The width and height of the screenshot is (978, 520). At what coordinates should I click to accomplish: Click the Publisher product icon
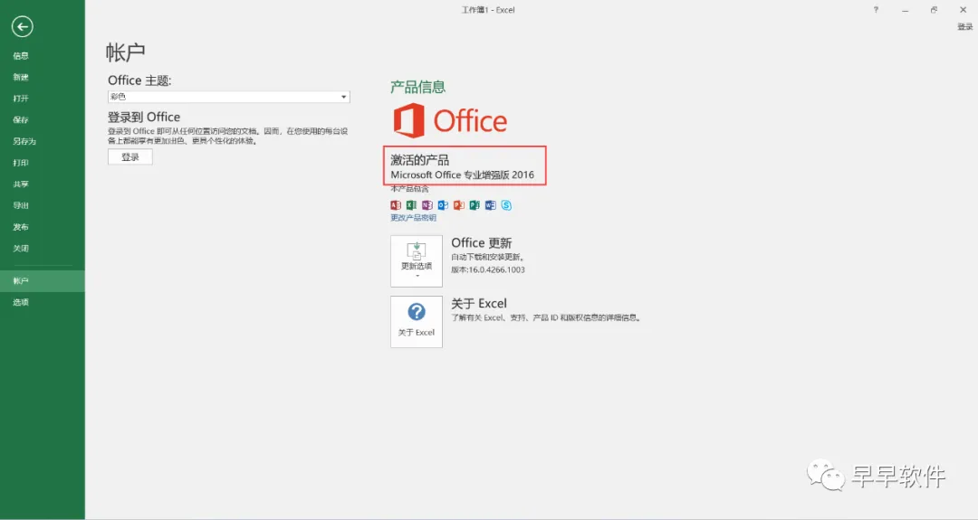(475, 205)
